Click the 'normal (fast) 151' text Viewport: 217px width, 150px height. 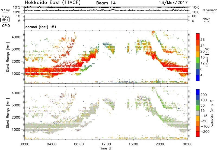[41, 27]
